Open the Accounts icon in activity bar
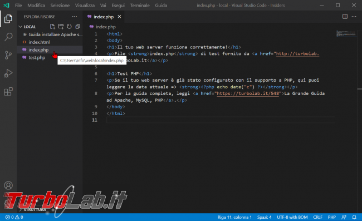 (8, 185)
